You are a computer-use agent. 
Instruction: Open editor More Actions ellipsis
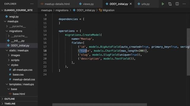pyautogui.click(x=184, y=4)
